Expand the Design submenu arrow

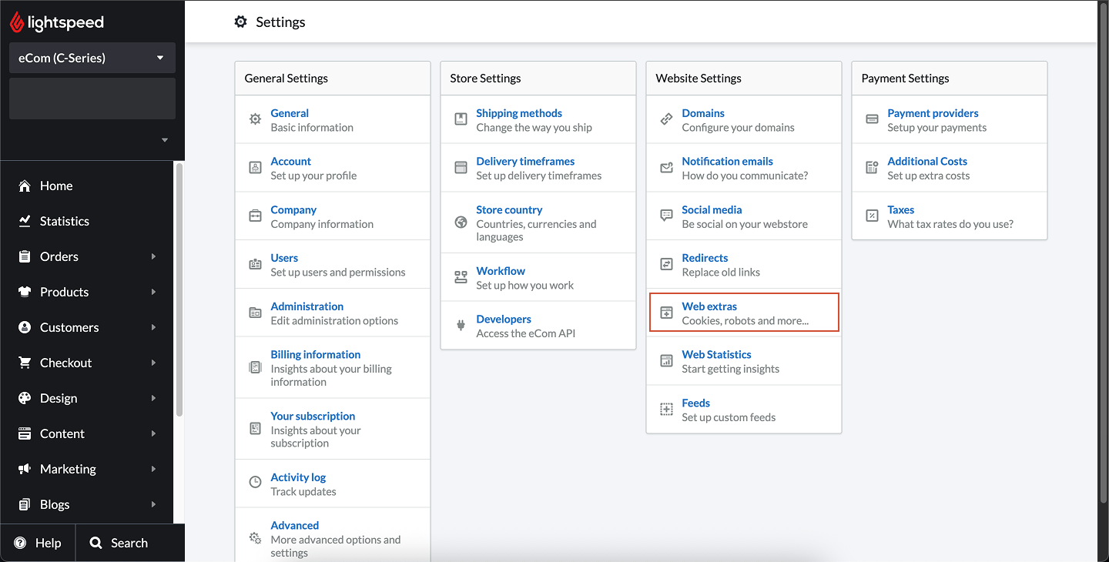(x=153, y=398)
